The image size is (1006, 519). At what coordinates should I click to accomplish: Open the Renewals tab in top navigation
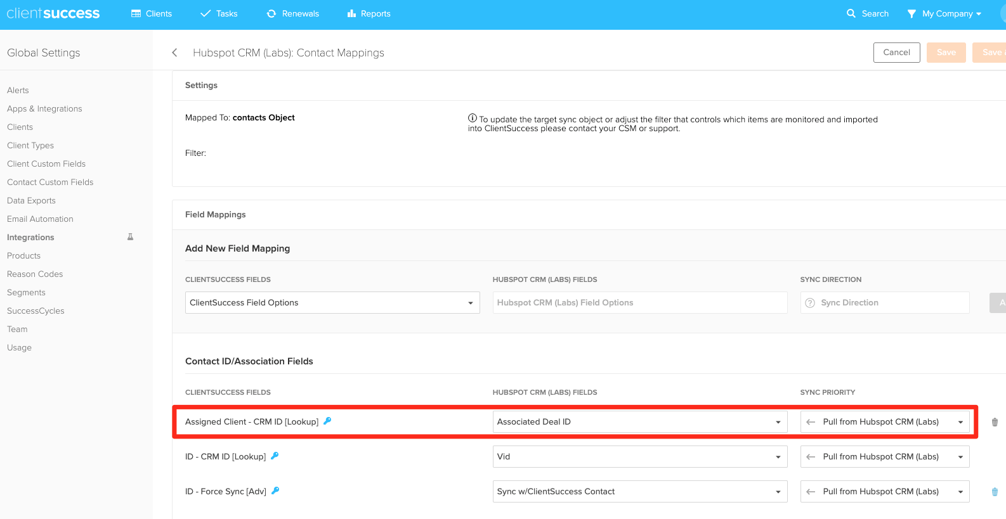point(293,13)
